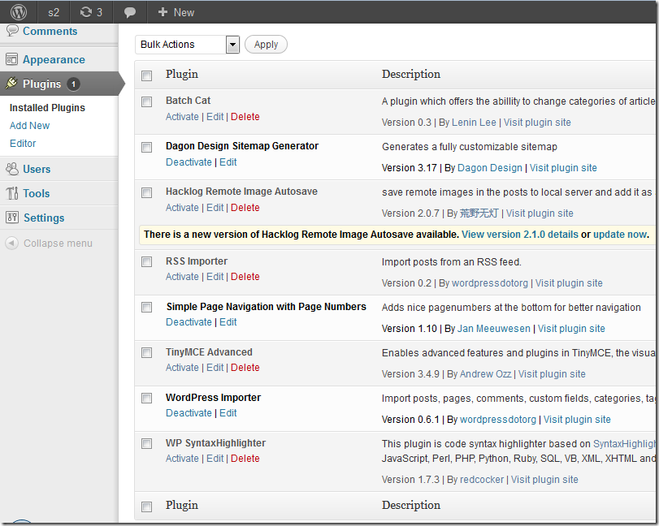This screenshot has width=659, height=526.
Task: Edit the Batch Cat plugin
Action: coord(215,117)
